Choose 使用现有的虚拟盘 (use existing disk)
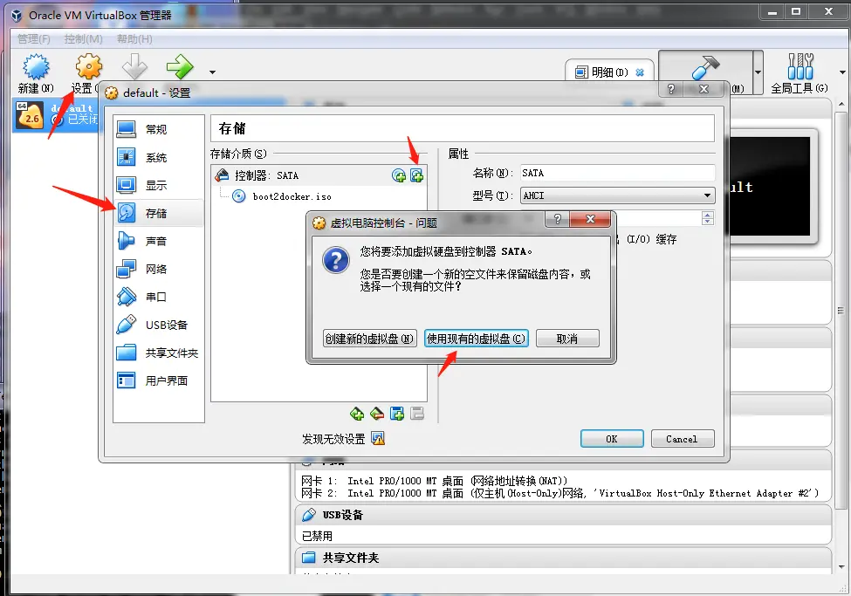The width and height of the screenshot is (851, 596). click(476, 339)
